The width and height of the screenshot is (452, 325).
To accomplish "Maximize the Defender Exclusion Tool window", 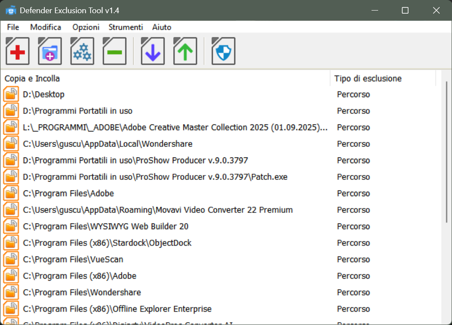I will (x=405, y=11).
